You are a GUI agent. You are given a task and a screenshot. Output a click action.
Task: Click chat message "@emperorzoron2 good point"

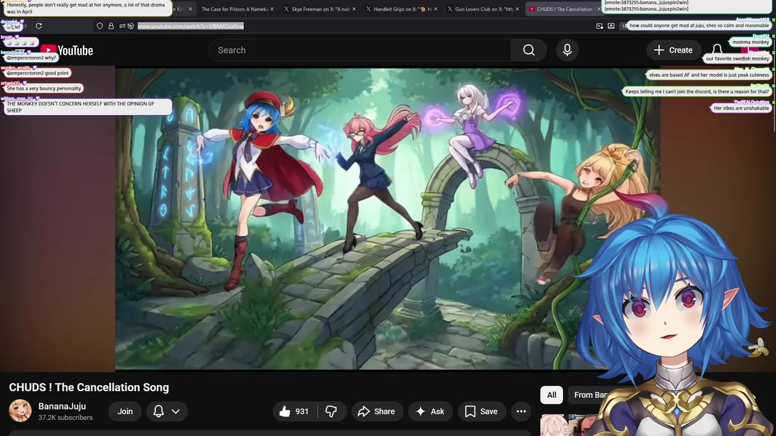pyautogui.click(x=37, y=73)
